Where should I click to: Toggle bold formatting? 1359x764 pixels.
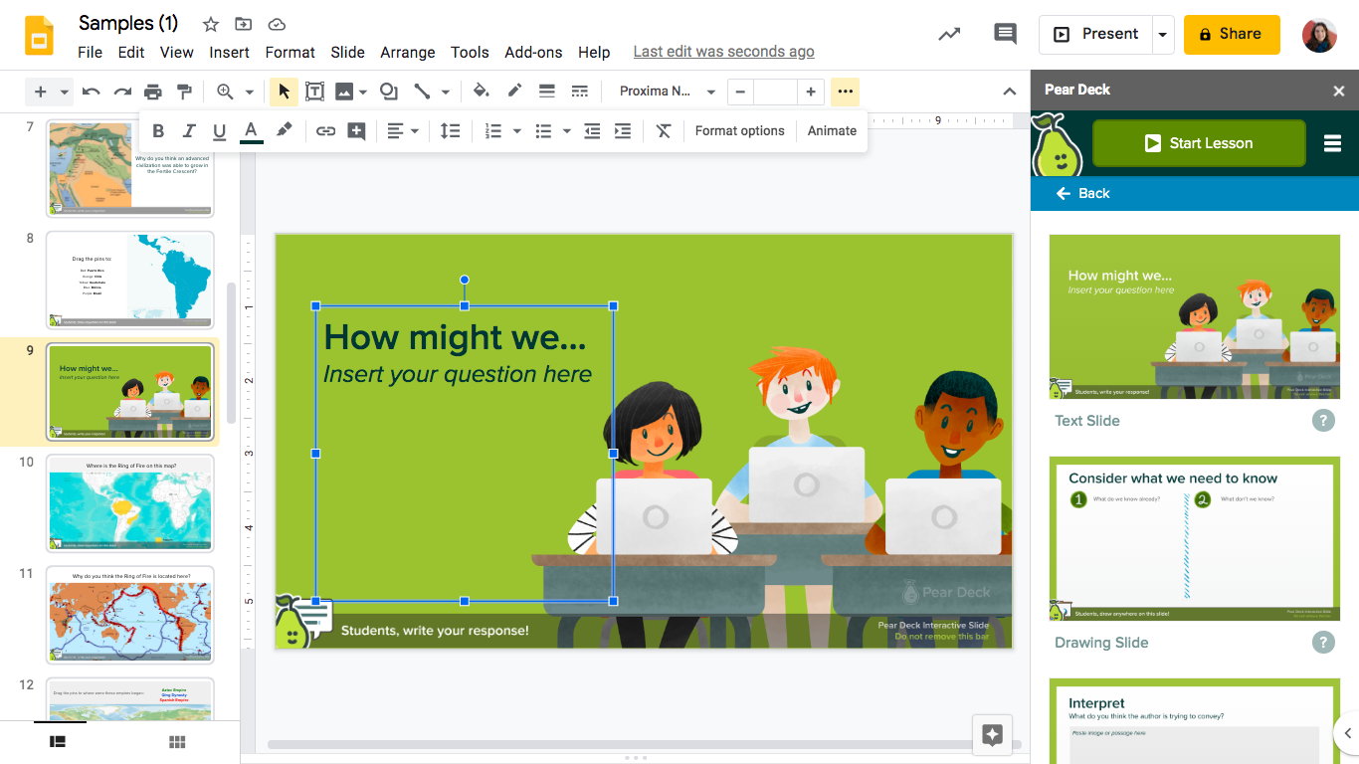157,130
